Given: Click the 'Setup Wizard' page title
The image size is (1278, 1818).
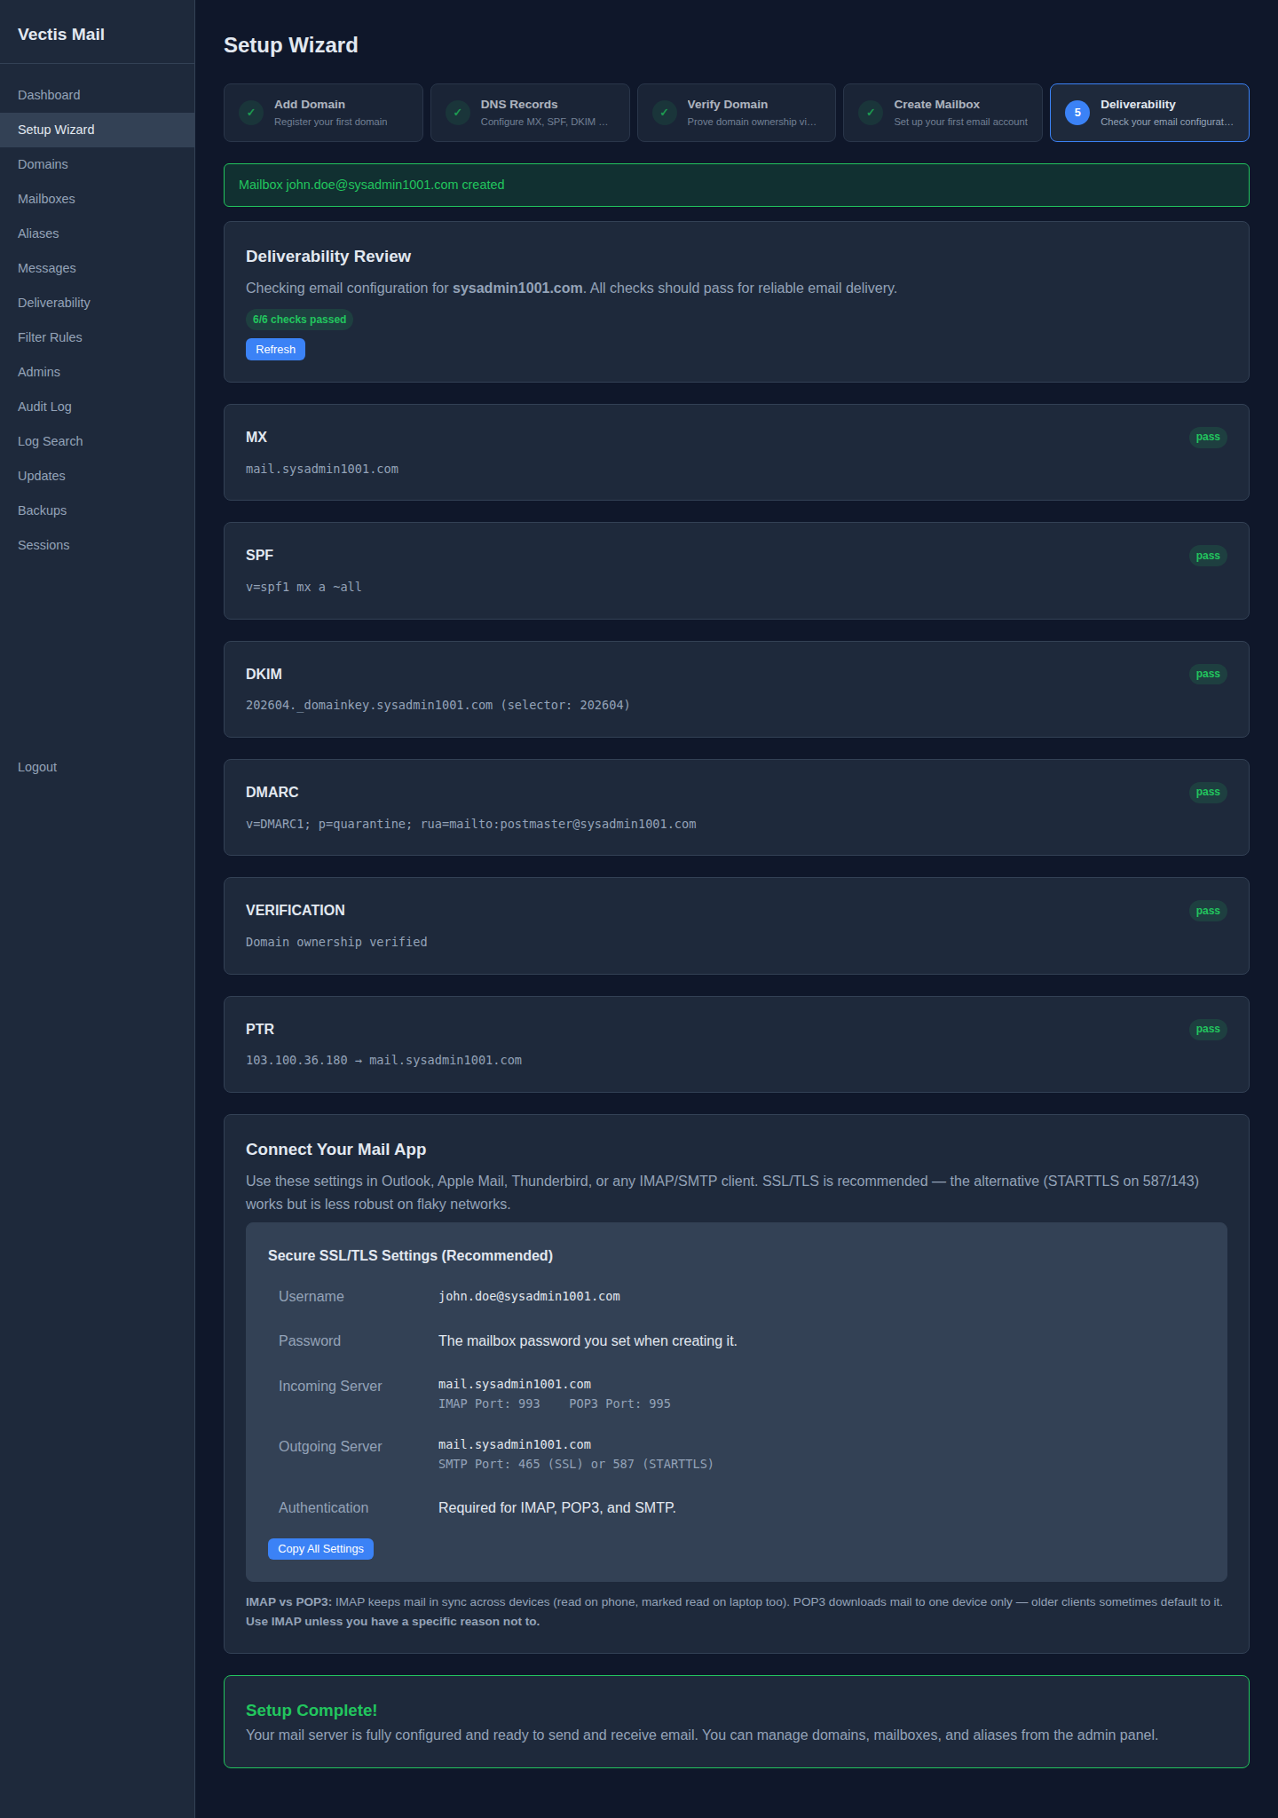Looking at the screenshot, I should click(x=291, y=45).
